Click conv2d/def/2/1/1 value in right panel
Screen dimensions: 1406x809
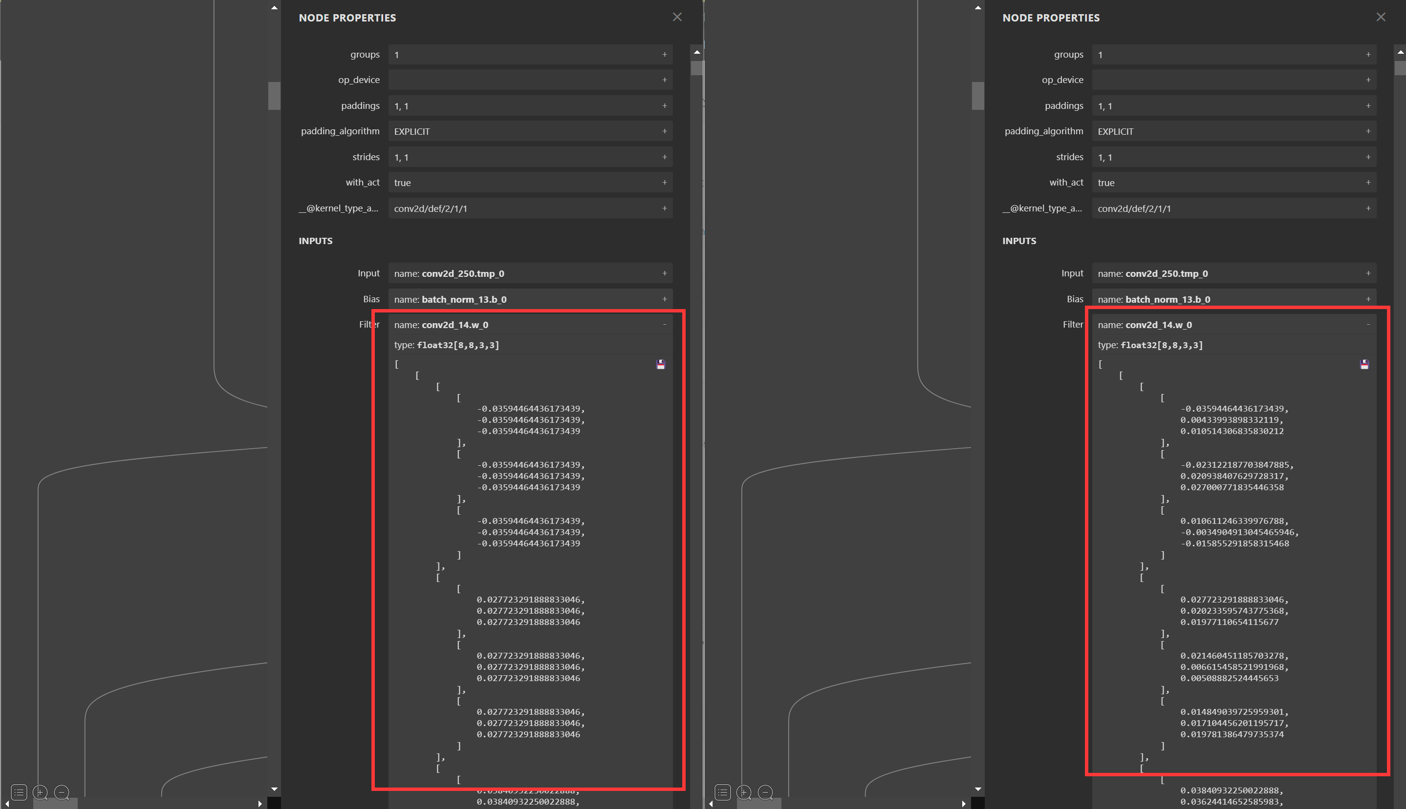point(1134,209)
